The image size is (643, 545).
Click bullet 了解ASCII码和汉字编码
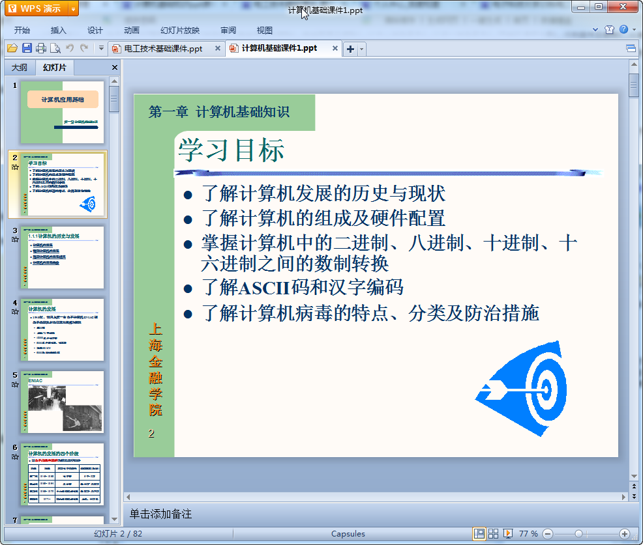[x=302, y=287]
